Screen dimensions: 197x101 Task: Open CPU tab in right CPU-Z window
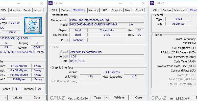pos(156,10)
